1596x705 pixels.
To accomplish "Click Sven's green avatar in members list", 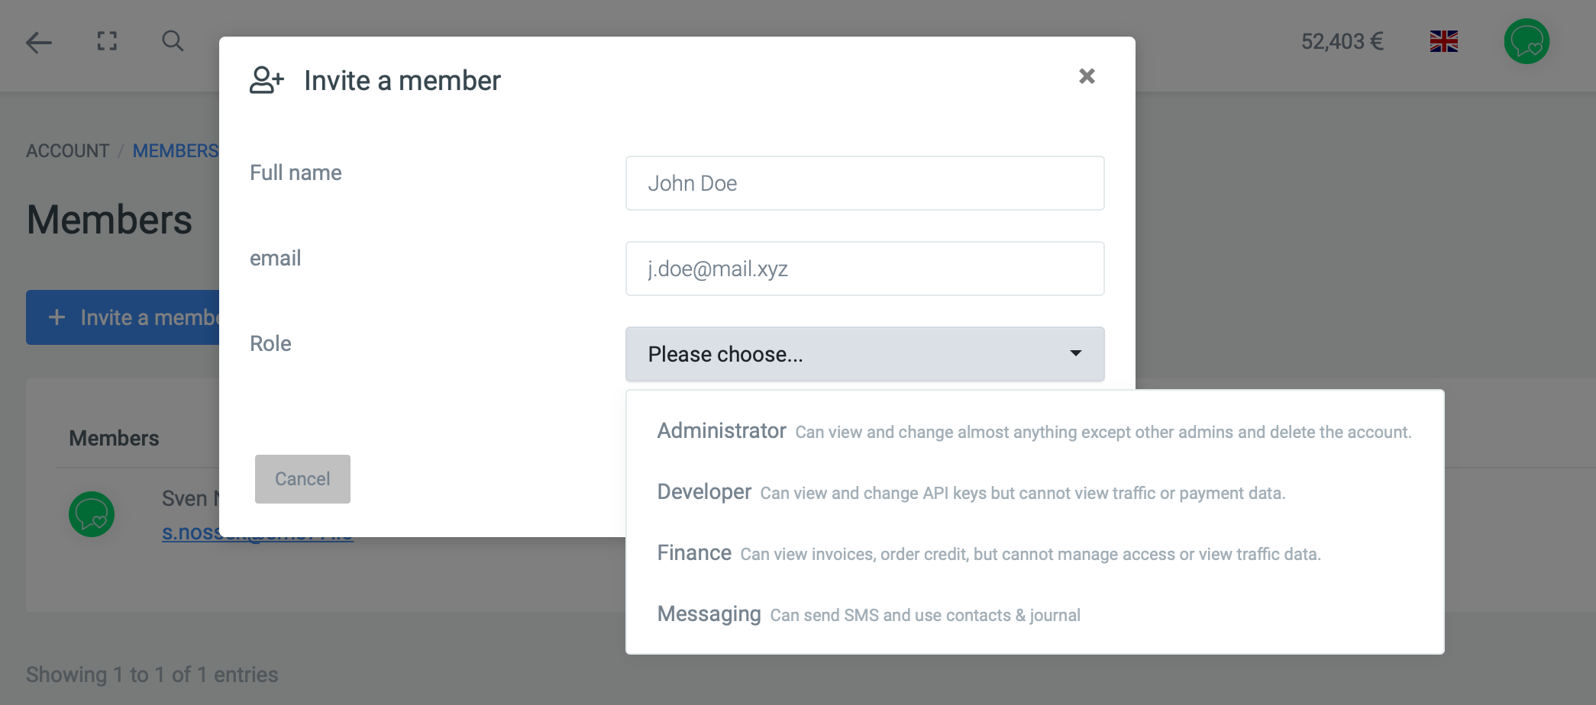I will [92, 514].
